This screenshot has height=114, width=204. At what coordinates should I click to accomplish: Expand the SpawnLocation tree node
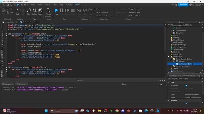pos(171,30)
